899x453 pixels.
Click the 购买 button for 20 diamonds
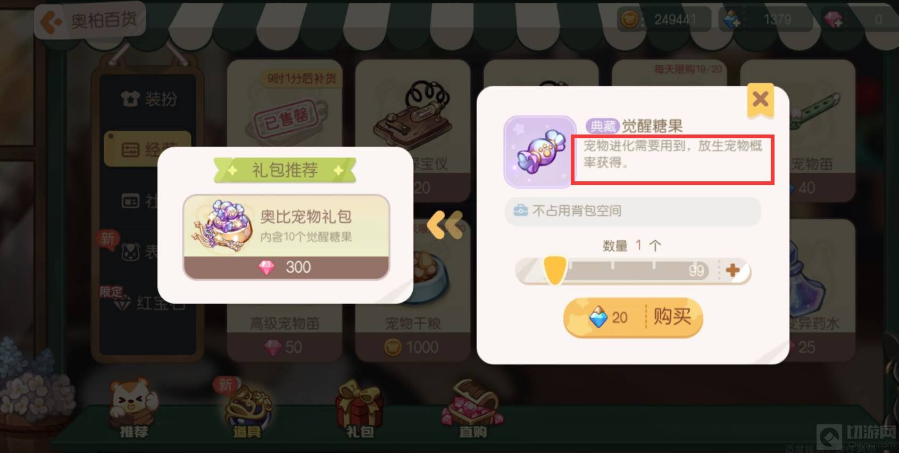[x=633, y=317]
